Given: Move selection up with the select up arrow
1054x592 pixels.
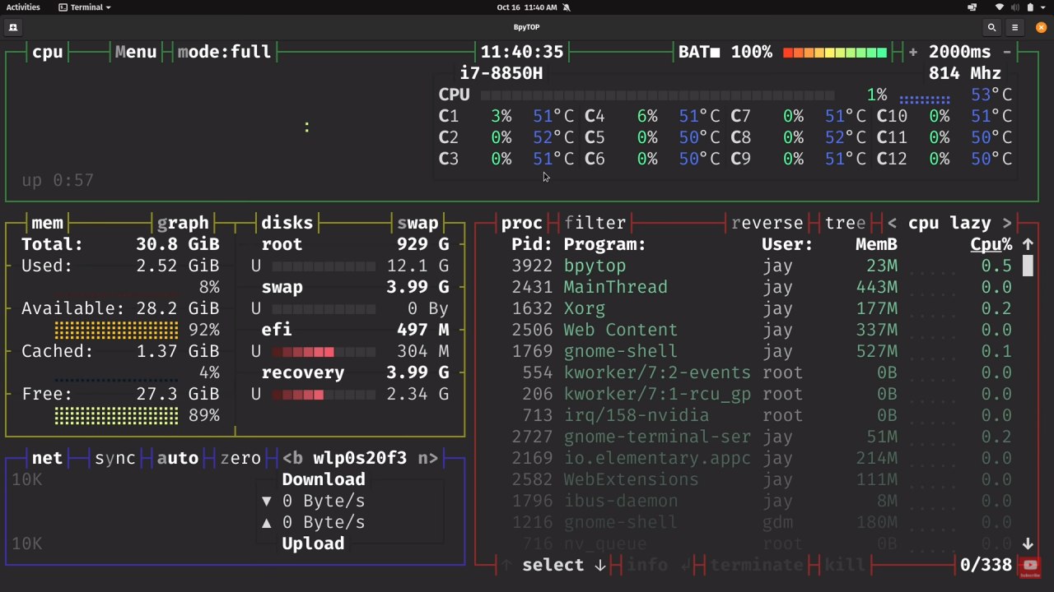Looking at the screenshot, I should click(x=507, y=565).
